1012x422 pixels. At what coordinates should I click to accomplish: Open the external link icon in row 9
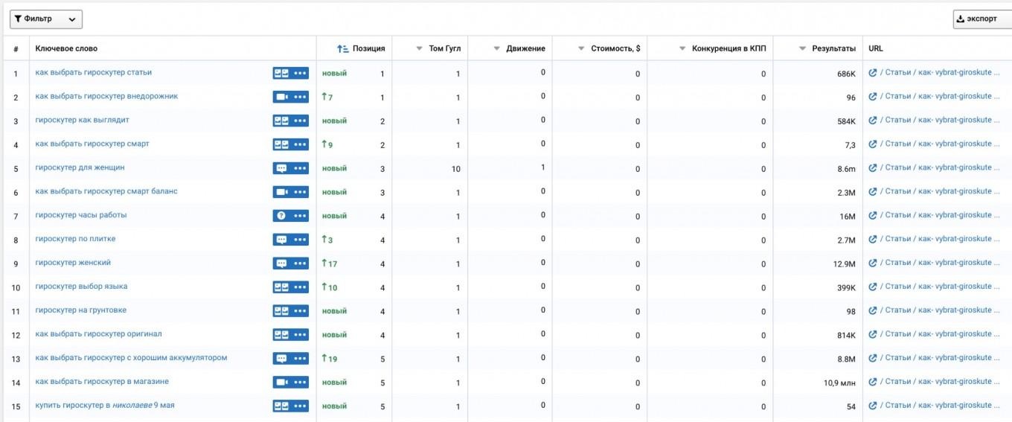[873, 263]
